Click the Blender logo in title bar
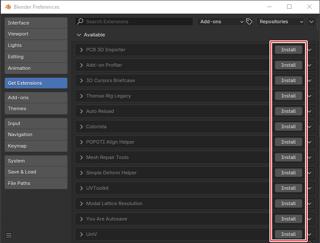The image size is (320, 243). [7, 7]
